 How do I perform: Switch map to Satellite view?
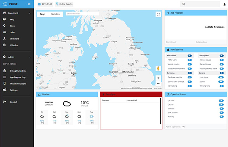pyautogui.click(x=56, y=14)
